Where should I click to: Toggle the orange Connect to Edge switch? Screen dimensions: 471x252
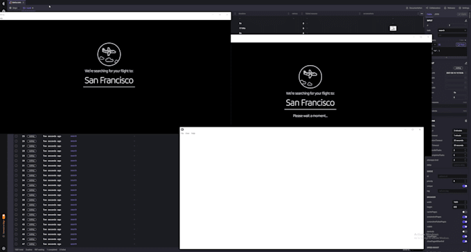(3, 217)
